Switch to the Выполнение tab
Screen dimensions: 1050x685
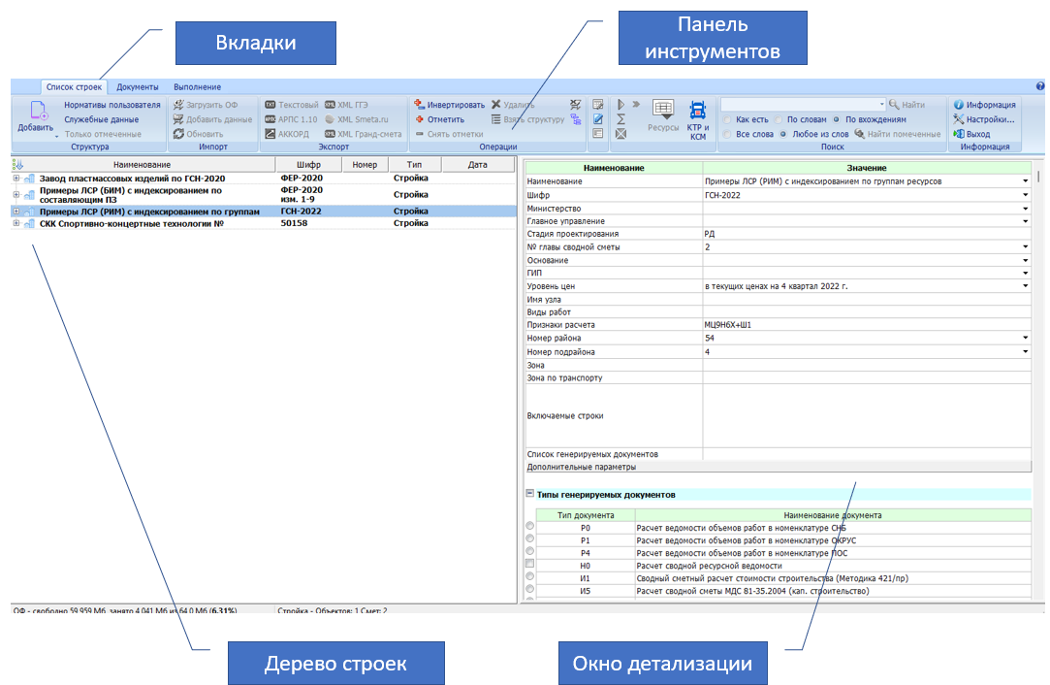(197, 87)
